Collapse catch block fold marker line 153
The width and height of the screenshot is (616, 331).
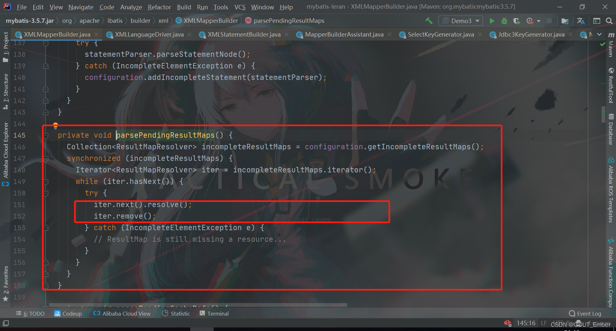[x=46, y=228]
